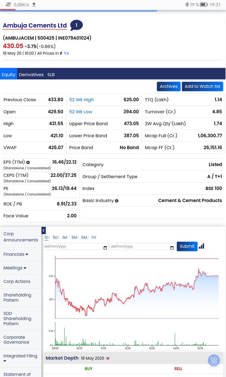Select Upper Price Band value 473.05
This screenshot has height=377, width=226.
click(x=131, y=124)
